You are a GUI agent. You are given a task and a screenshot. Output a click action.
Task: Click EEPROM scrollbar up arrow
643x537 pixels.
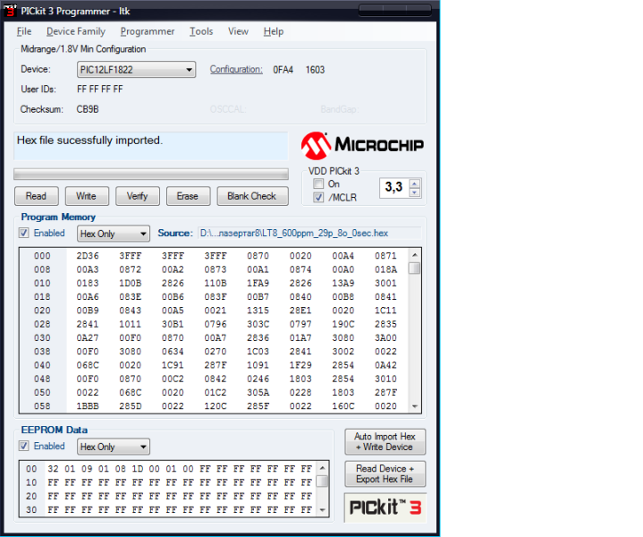pyautogui.click(x=323, y=468)
